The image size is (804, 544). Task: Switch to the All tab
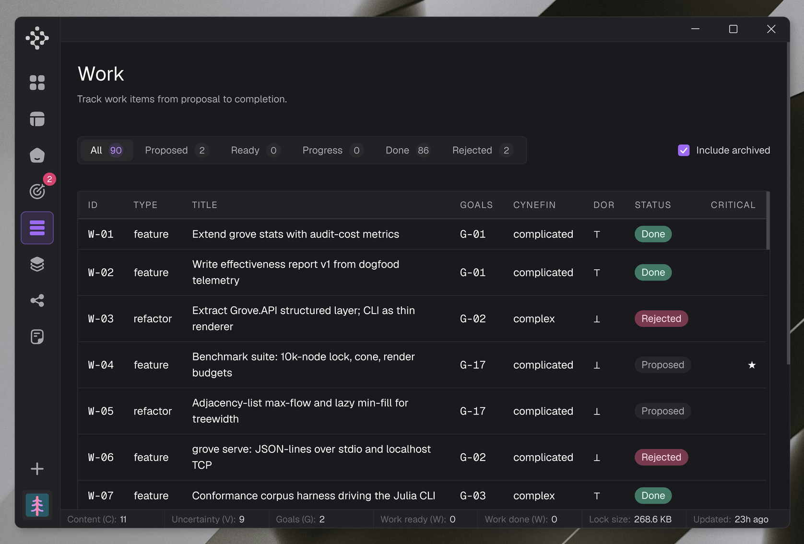(x=106, y=150)
